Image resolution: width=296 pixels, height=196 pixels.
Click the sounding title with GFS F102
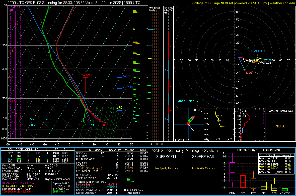(74, 3)
